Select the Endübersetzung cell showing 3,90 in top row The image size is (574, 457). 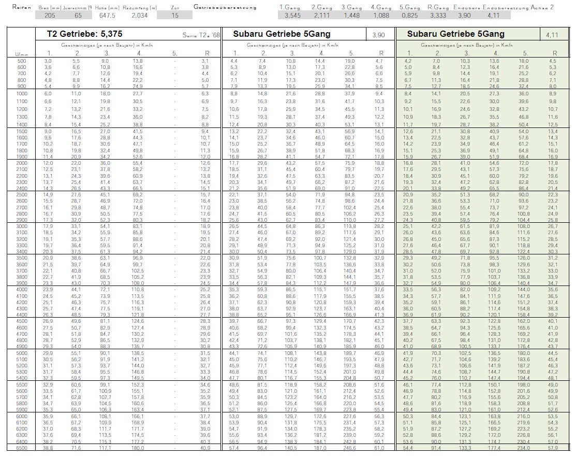click(465, 16)
